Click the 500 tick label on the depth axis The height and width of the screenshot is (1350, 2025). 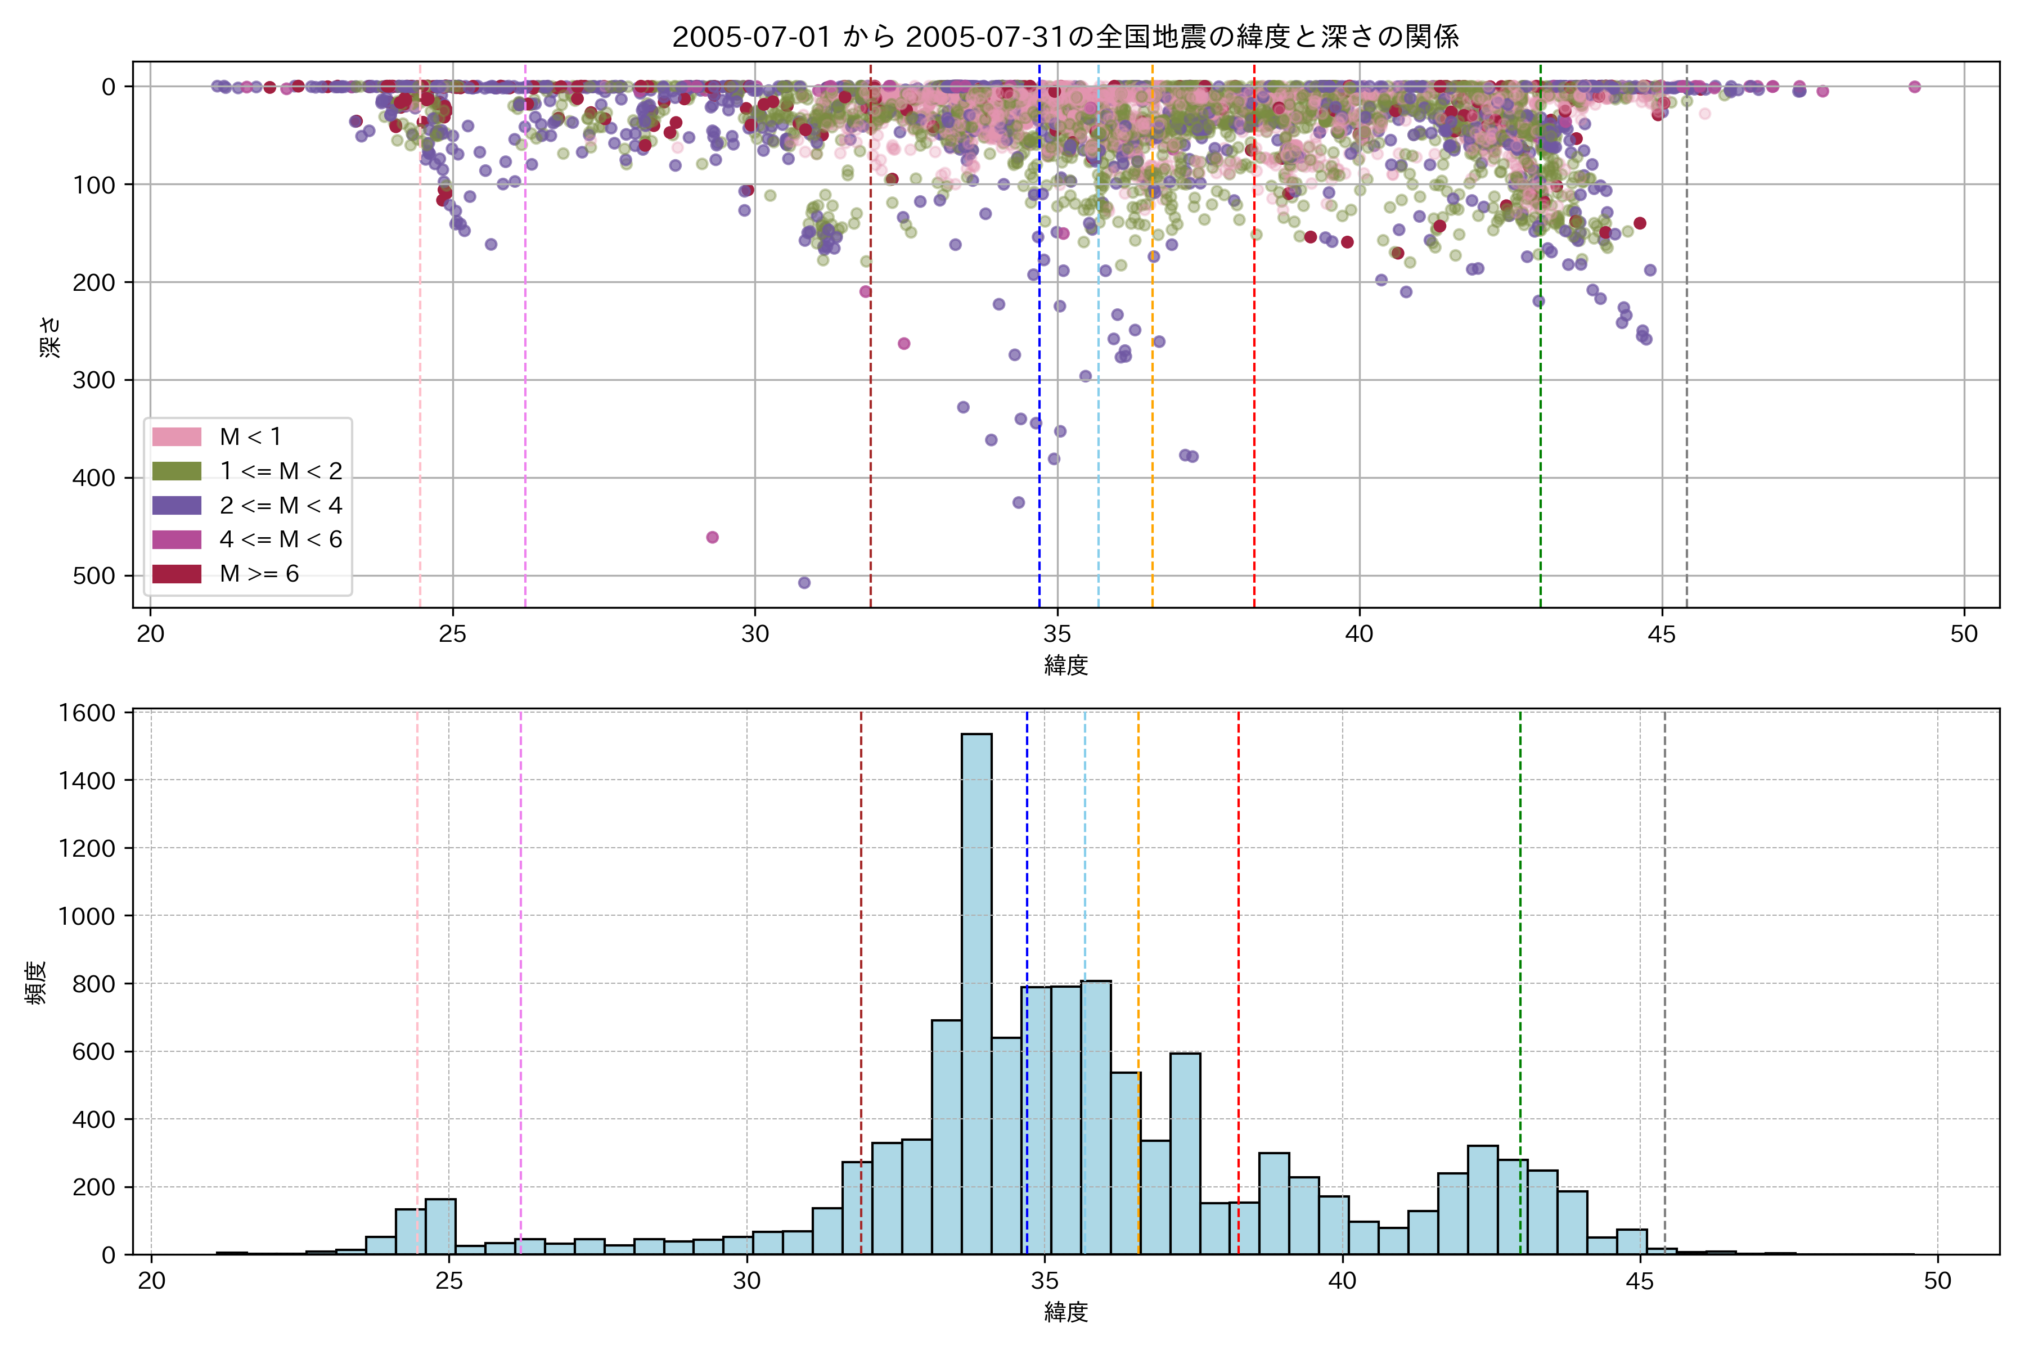[x=94, y=576]
